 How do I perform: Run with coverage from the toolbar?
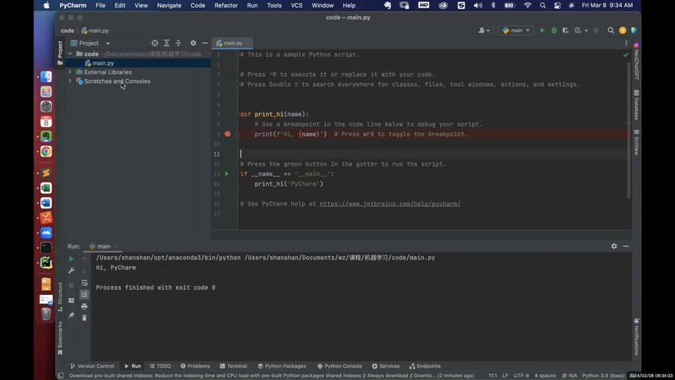pos(565,30)
